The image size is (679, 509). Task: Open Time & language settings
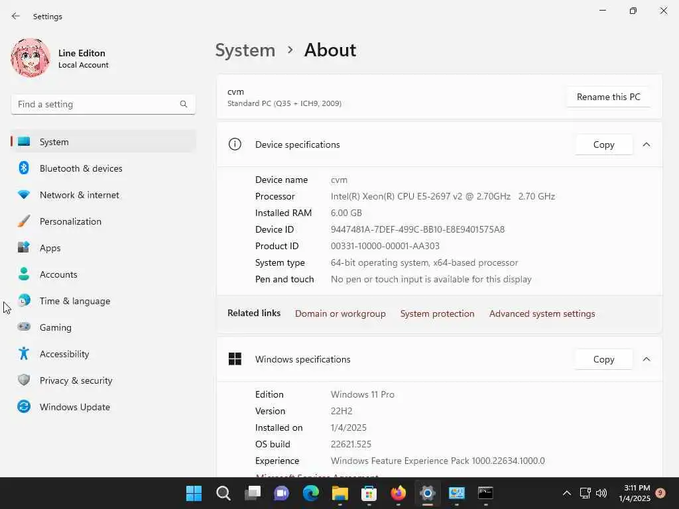pos(103,301)
